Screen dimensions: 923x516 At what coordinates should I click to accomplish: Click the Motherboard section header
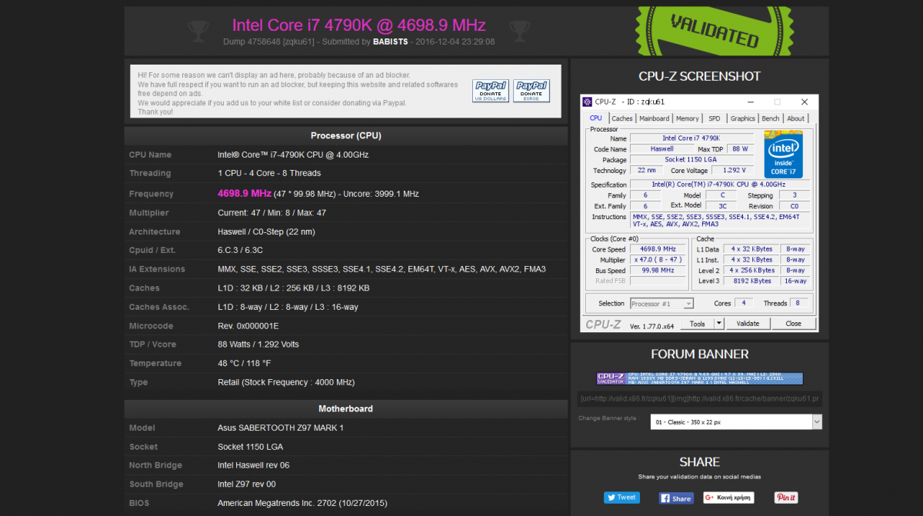[x=346, y=409]
